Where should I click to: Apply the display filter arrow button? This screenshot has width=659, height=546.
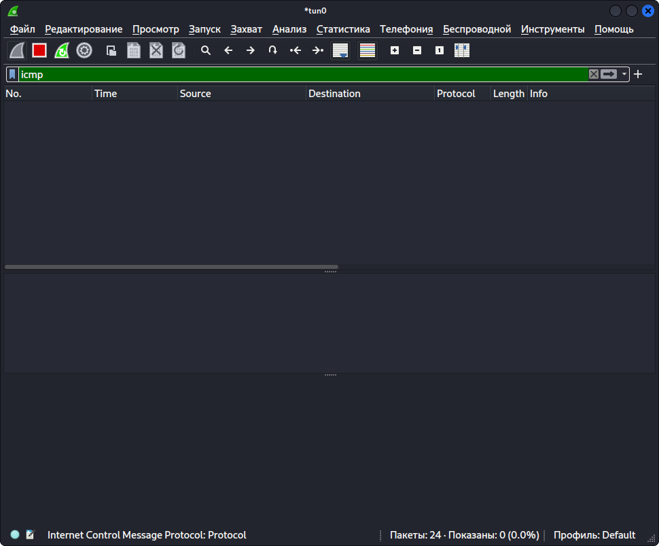pyautogui.click(x=609, y=74)
